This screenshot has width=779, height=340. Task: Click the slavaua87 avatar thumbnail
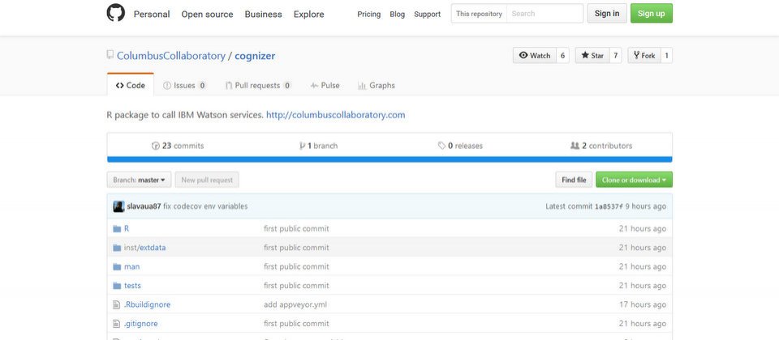click(118, 206)
